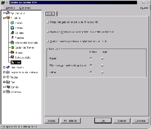The height and width of the screenshot is (129, 151).
Task: Click the 'Other' row label
Action: click(53, 72)
